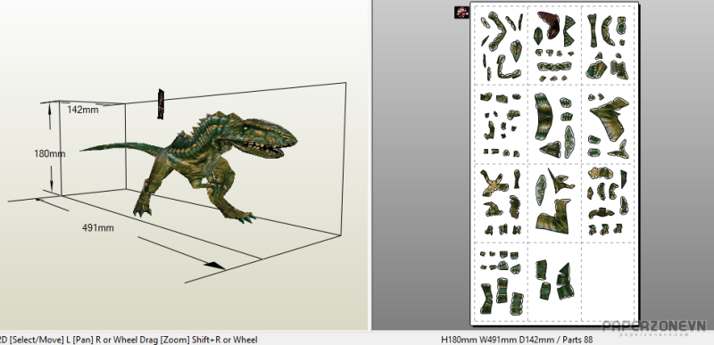Click the 142mm depth dimension label
The height and width of the screenshot is (345, 714).
point(83,110)
